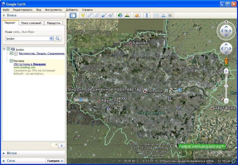Switch to the Поиск компаний tab
This screenshot has width=238, height=165.
pyautogui.click(x=31, y=23)
